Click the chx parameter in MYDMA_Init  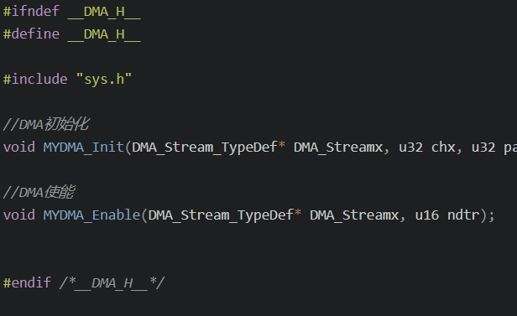pos(443,148)
